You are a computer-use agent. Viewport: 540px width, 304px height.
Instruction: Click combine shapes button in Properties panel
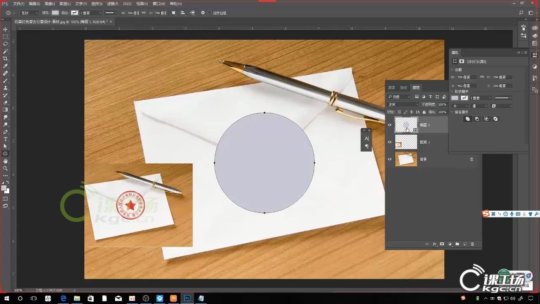[x=467, y=119]
